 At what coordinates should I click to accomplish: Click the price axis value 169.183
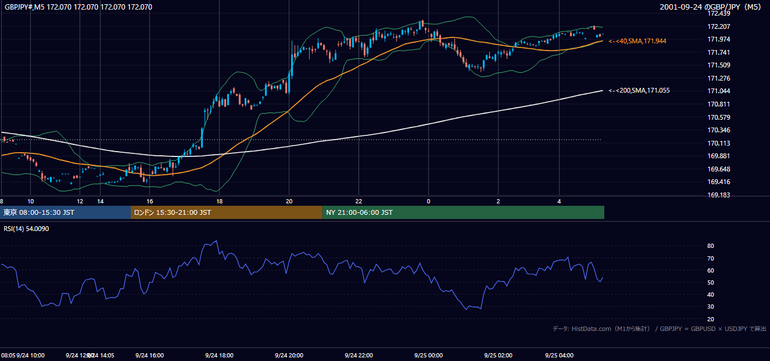(719, 195)
